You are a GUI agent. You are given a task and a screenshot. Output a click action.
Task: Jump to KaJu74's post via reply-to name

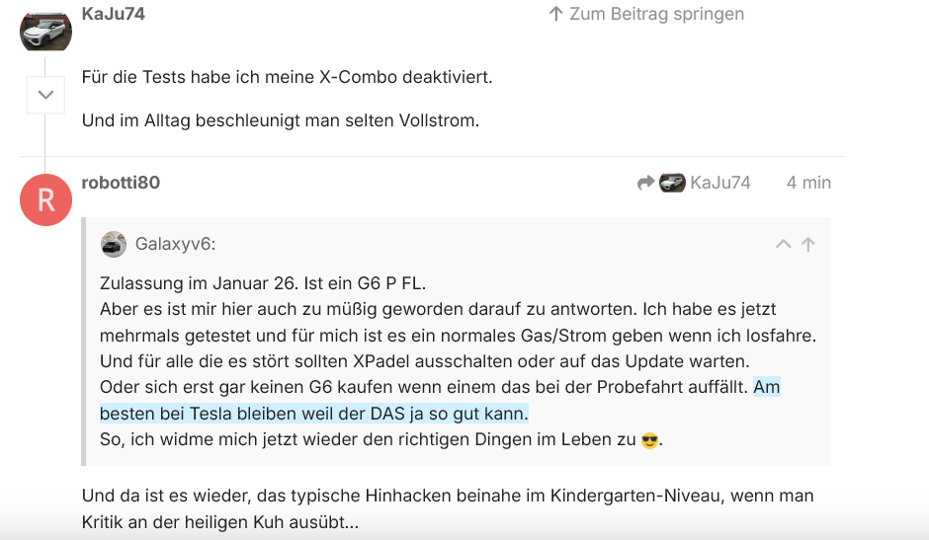(x=720, y=183)
